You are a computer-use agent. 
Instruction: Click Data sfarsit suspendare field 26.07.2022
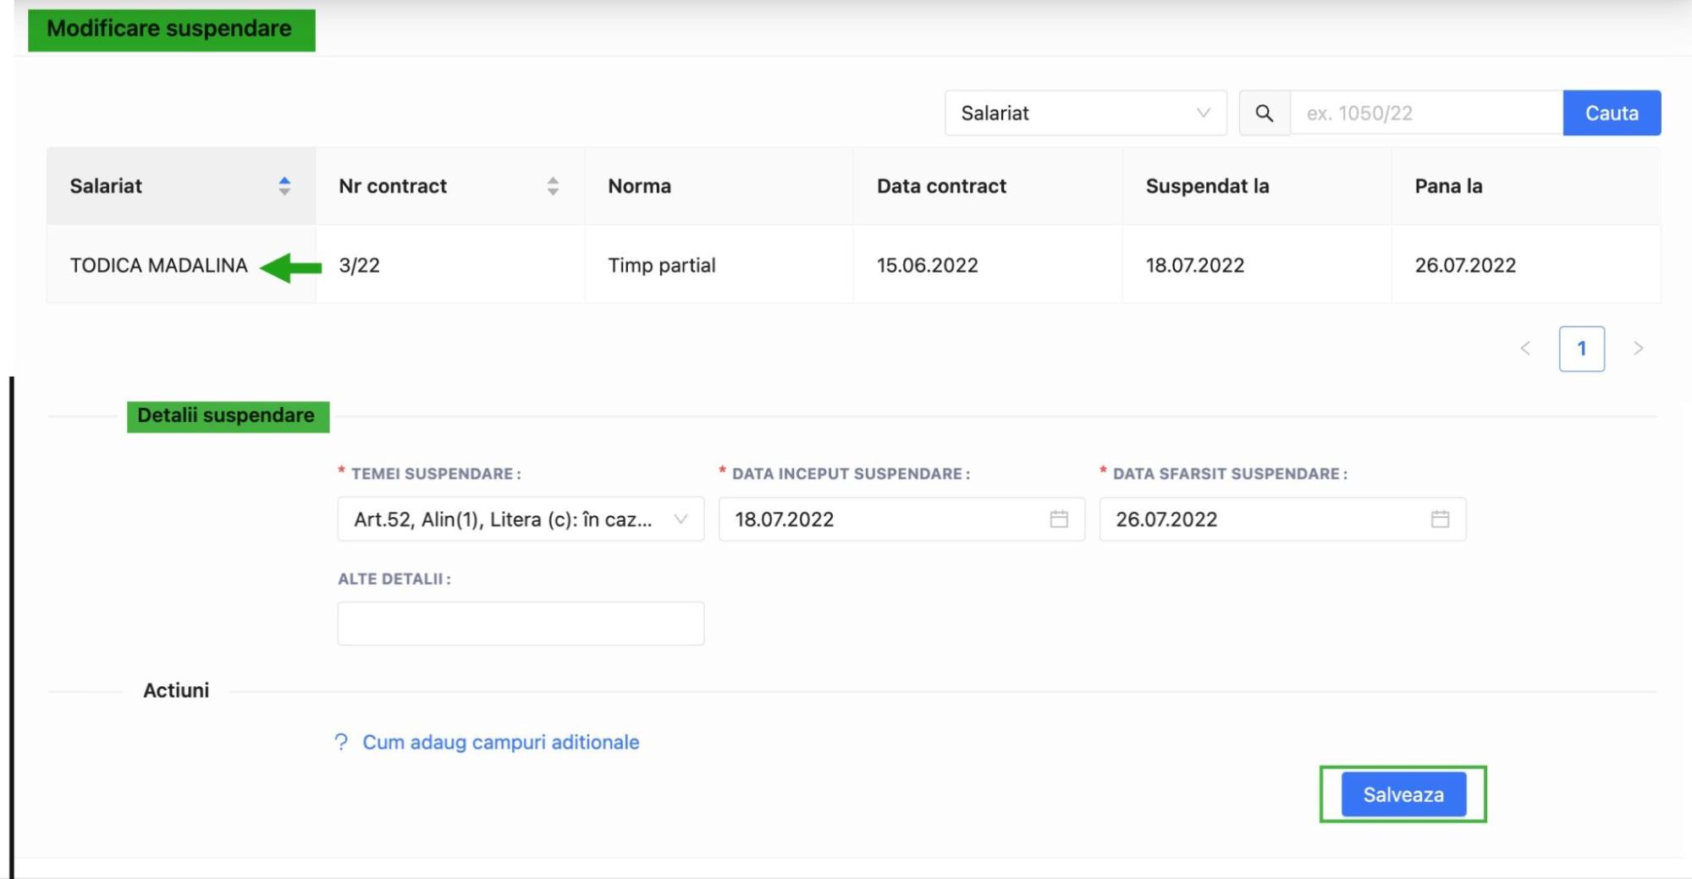[1282, 519]
